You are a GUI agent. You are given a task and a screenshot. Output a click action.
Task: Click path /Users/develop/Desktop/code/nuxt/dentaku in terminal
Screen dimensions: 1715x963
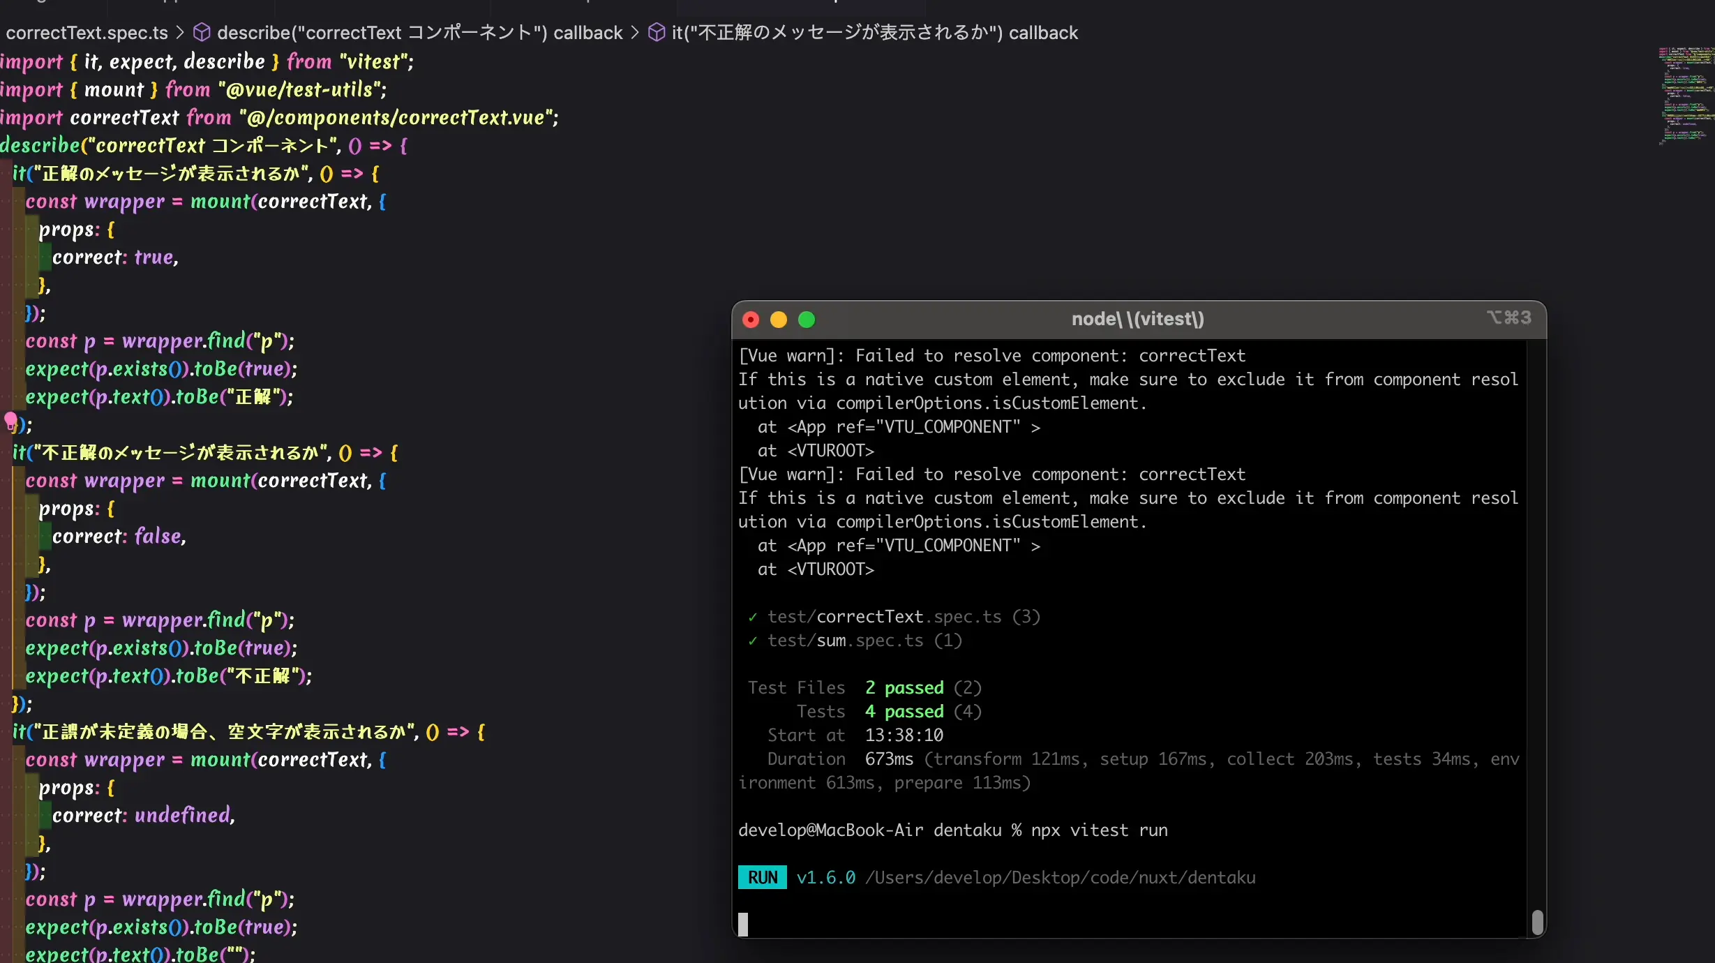point(1061,877)
